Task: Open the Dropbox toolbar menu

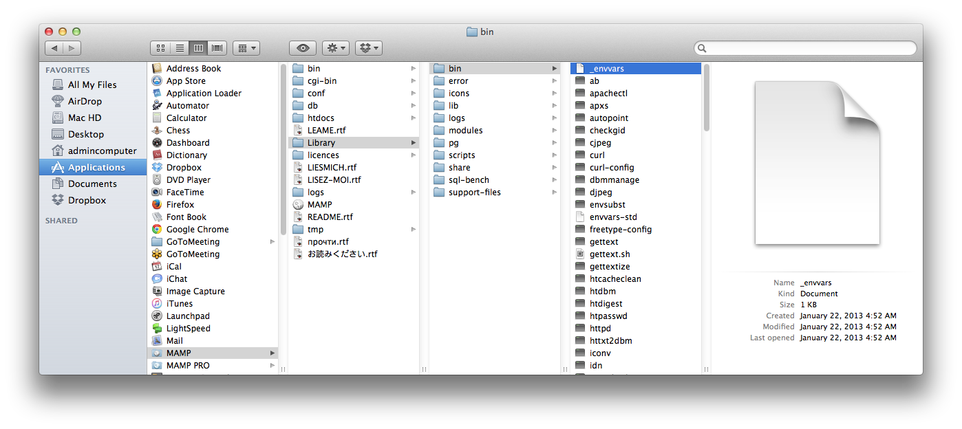Action: tap(369, 48)
